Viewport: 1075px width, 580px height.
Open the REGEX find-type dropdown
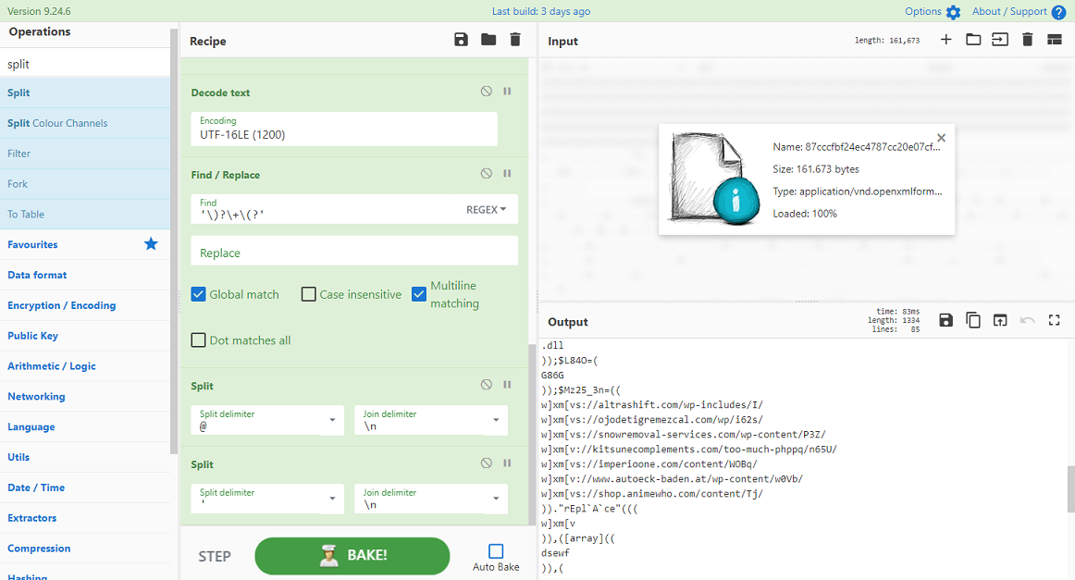486,210
